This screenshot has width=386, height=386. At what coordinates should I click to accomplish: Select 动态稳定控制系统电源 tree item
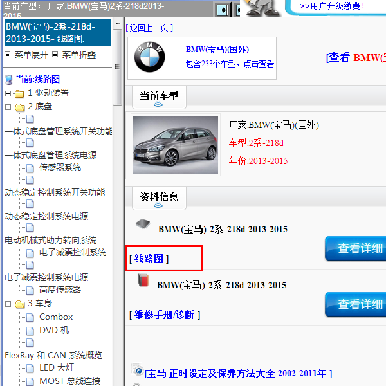[x=46, y=216]
